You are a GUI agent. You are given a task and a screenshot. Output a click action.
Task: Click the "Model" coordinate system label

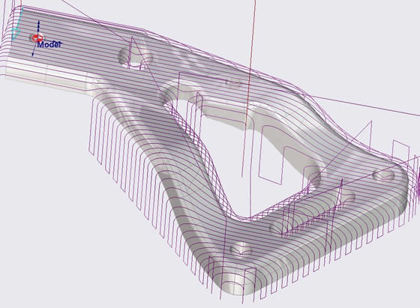pyautogui.click(x=49, y=45)
